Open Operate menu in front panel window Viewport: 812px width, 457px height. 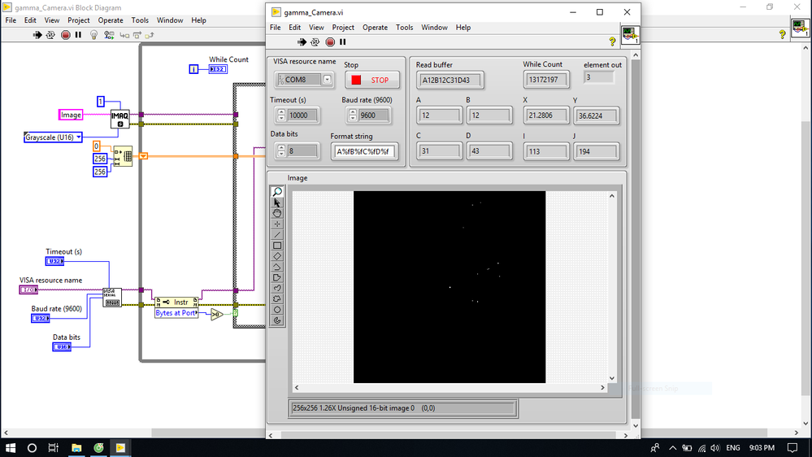click(375, 28)
